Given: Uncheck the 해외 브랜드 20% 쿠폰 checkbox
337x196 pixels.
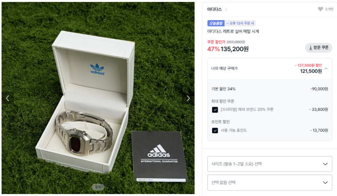Looking at the screenshot, I should tap(215, 109).
